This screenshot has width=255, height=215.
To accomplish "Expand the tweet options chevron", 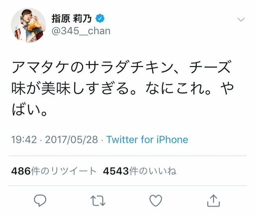I will click(x=241, y=20).
